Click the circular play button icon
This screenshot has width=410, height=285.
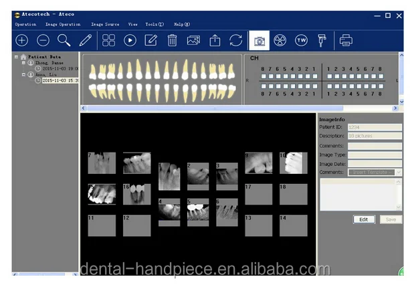(x=130, y=41)
